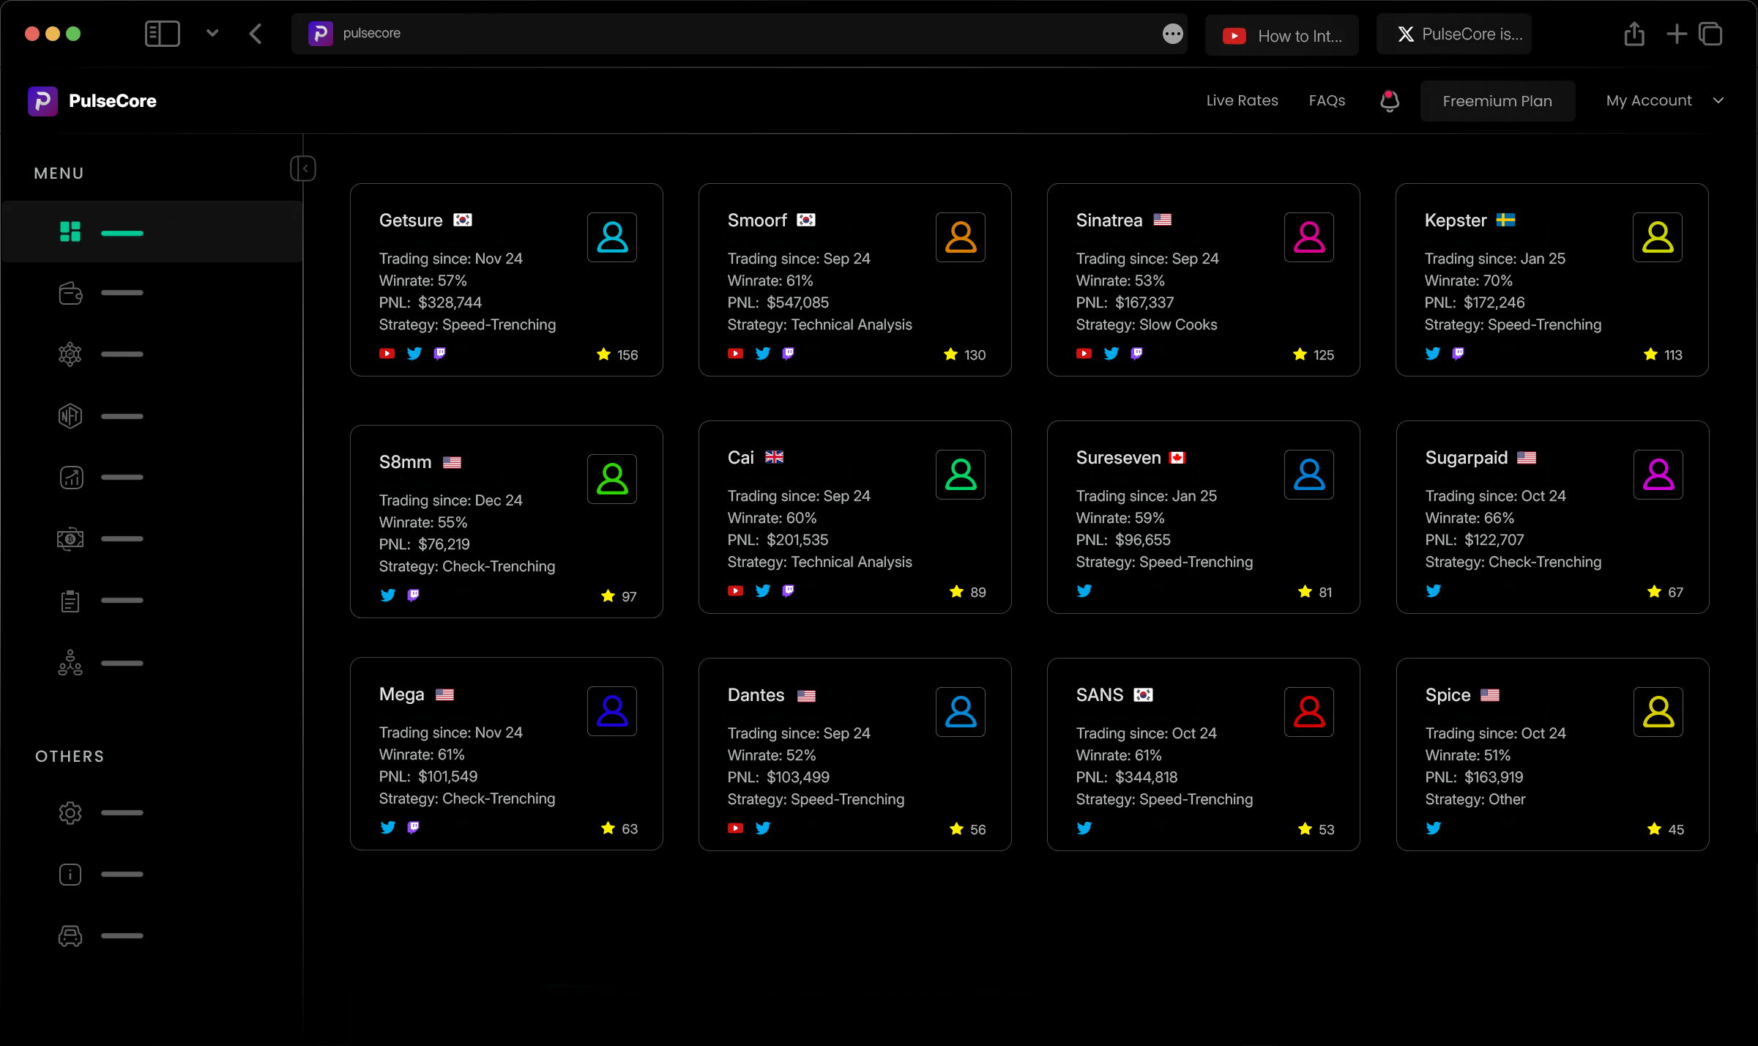Open Kepster's Twitter icon
This screenshot has width=1758, height=1046.
[x=1433, y=354]
